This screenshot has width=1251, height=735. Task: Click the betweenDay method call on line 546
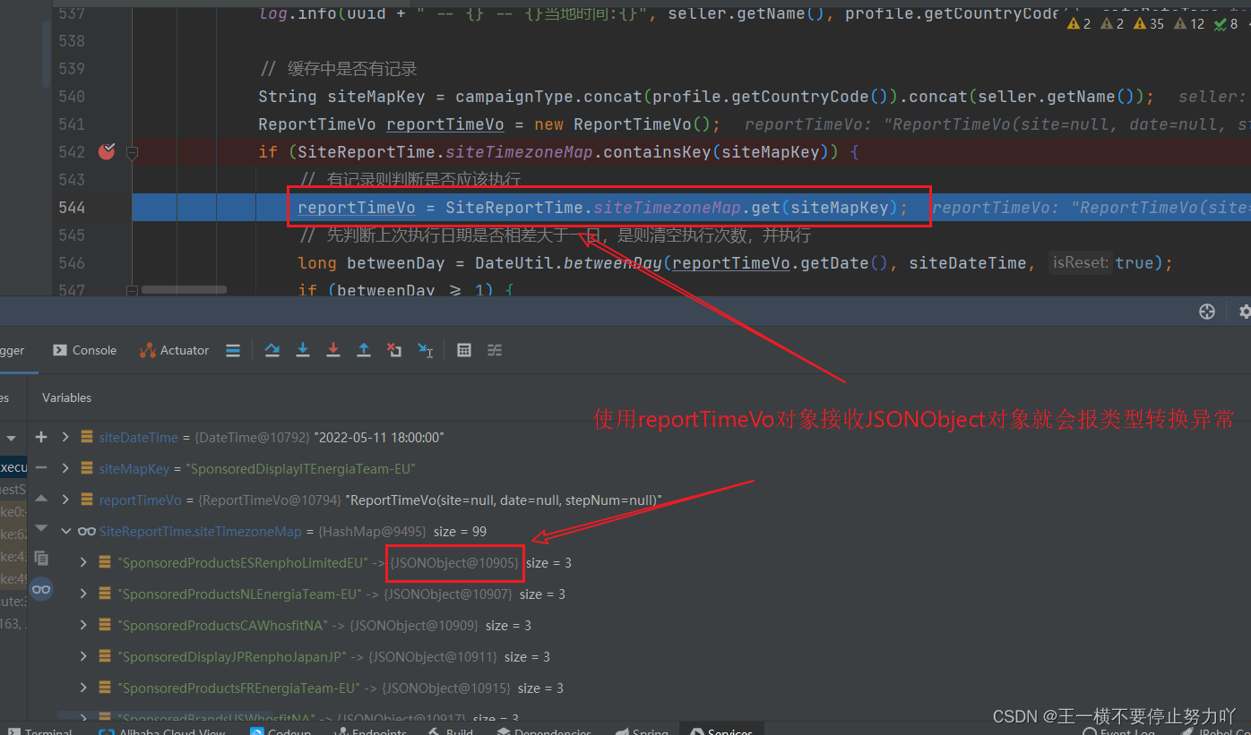pyautogui.click(x=614, y=263)
